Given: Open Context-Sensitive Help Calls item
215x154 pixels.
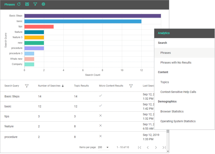Looking at the screenshot, I should 184,92.
